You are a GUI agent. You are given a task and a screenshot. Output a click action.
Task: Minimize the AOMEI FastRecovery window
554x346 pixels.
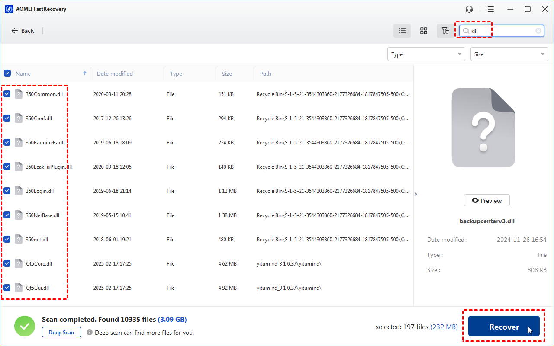[511, 9]
